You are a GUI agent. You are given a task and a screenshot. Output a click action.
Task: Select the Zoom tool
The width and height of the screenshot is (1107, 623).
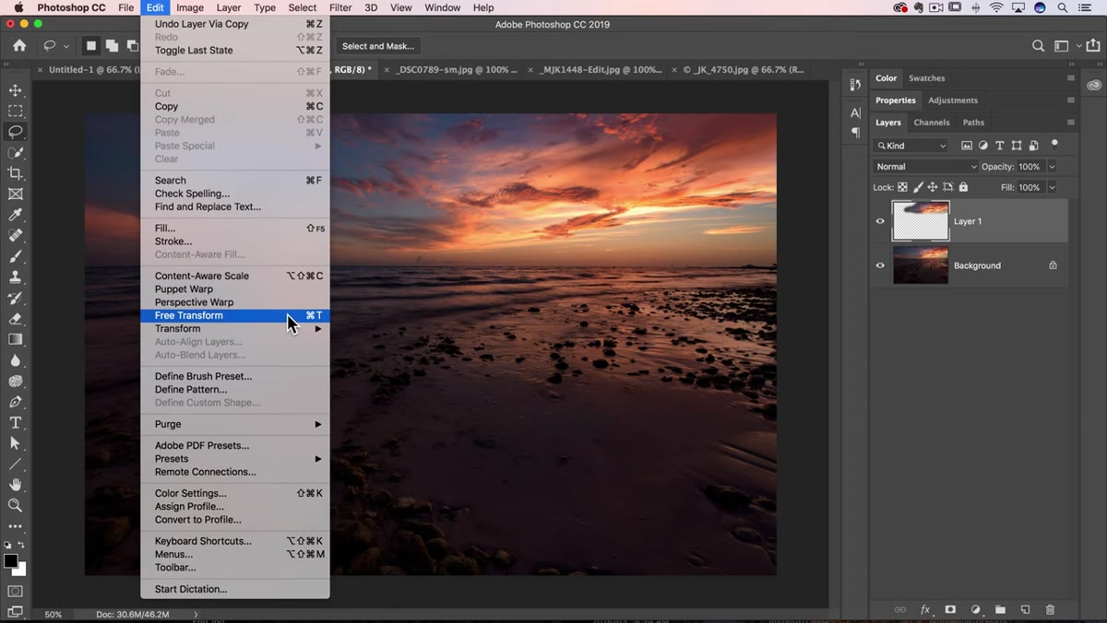16,505
